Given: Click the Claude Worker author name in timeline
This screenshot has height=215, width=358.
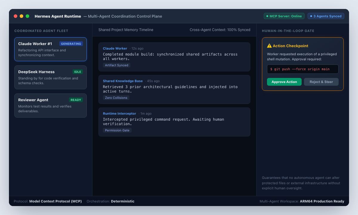Looking at the screenshot, I should pos(115,48).
